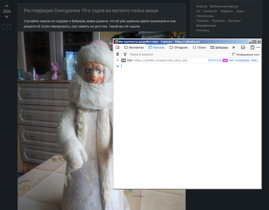Enable the Непрерывные логи checkbox
The width and height of the screenshot is (269, 210).
coord(234,55)
